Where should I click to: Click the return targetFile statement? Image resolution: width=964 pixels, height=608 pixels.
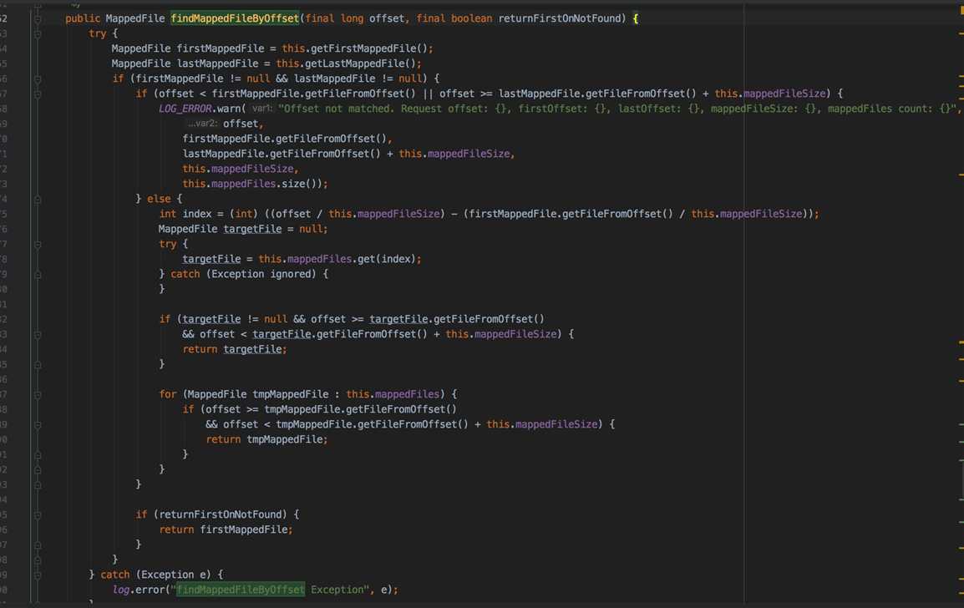point(234,349)
